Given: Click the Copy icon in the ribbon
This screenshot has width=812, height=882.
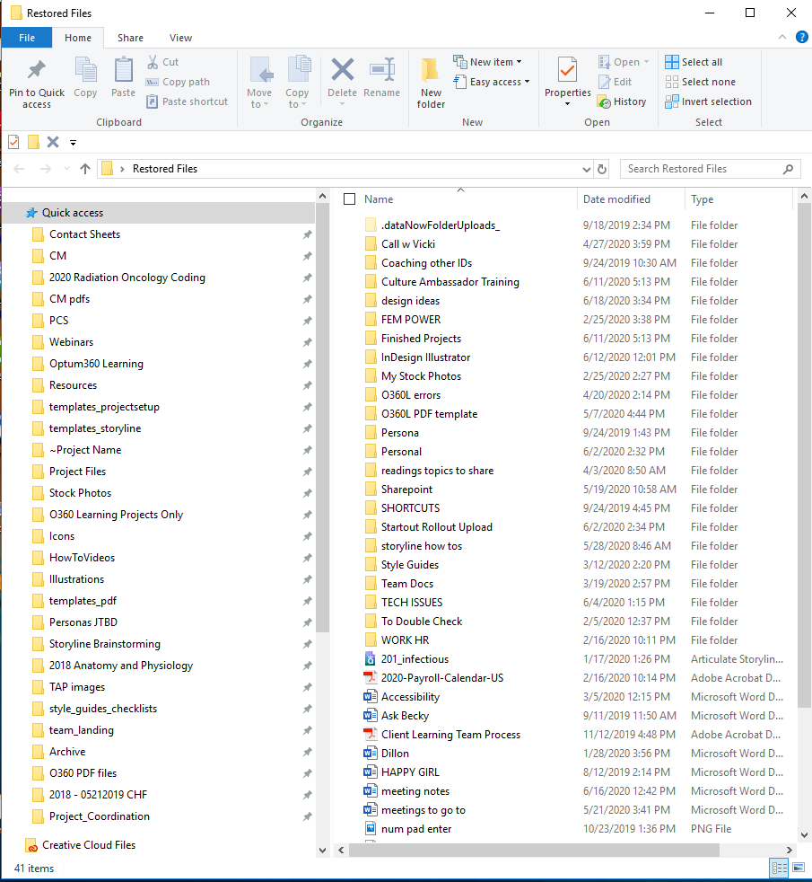Looking at the screenshot, I should [x=85, y=81].
